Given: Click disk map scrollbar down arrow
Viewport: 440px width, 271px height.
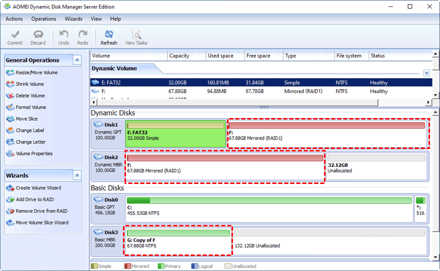Looking at the screenshot, I should (x=435, y=257).
